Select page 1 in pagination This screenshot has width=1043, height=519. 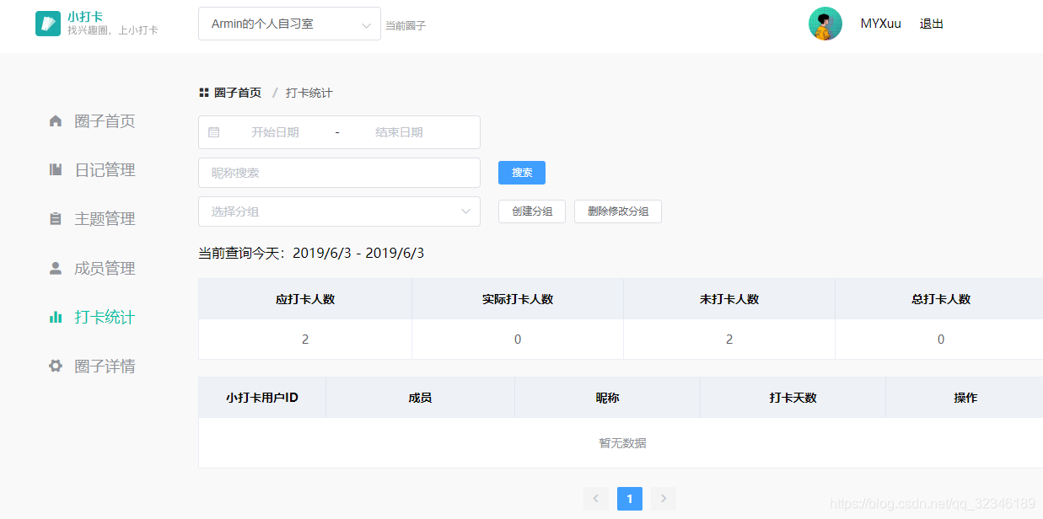[630, 499]
